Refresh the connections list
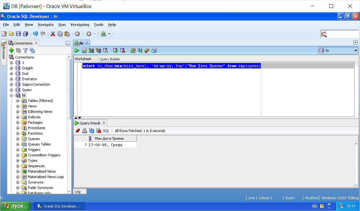 18,51
